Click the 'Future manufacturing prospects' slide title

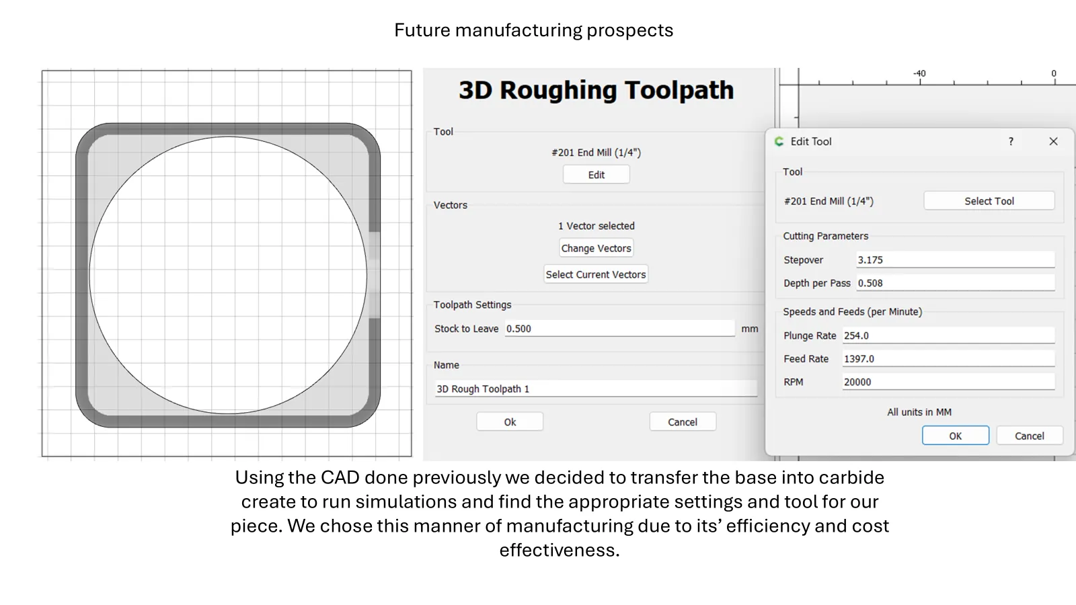[x=533, y=30]
